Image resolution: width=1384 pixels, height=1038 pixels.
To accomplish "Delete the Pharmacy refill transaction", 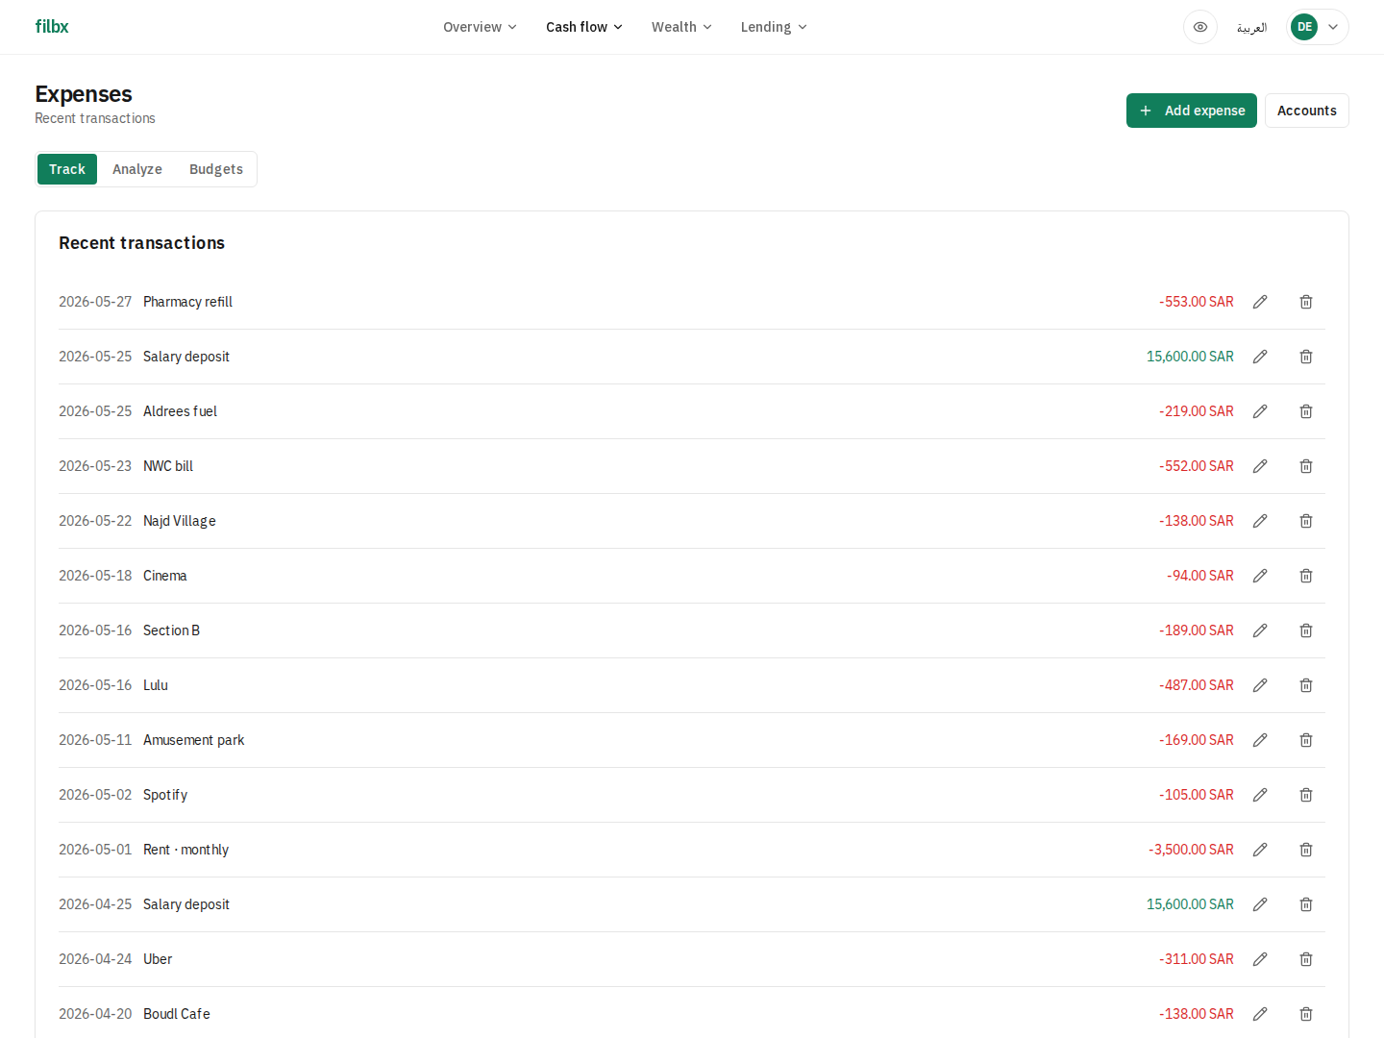I will [1306, 302].
